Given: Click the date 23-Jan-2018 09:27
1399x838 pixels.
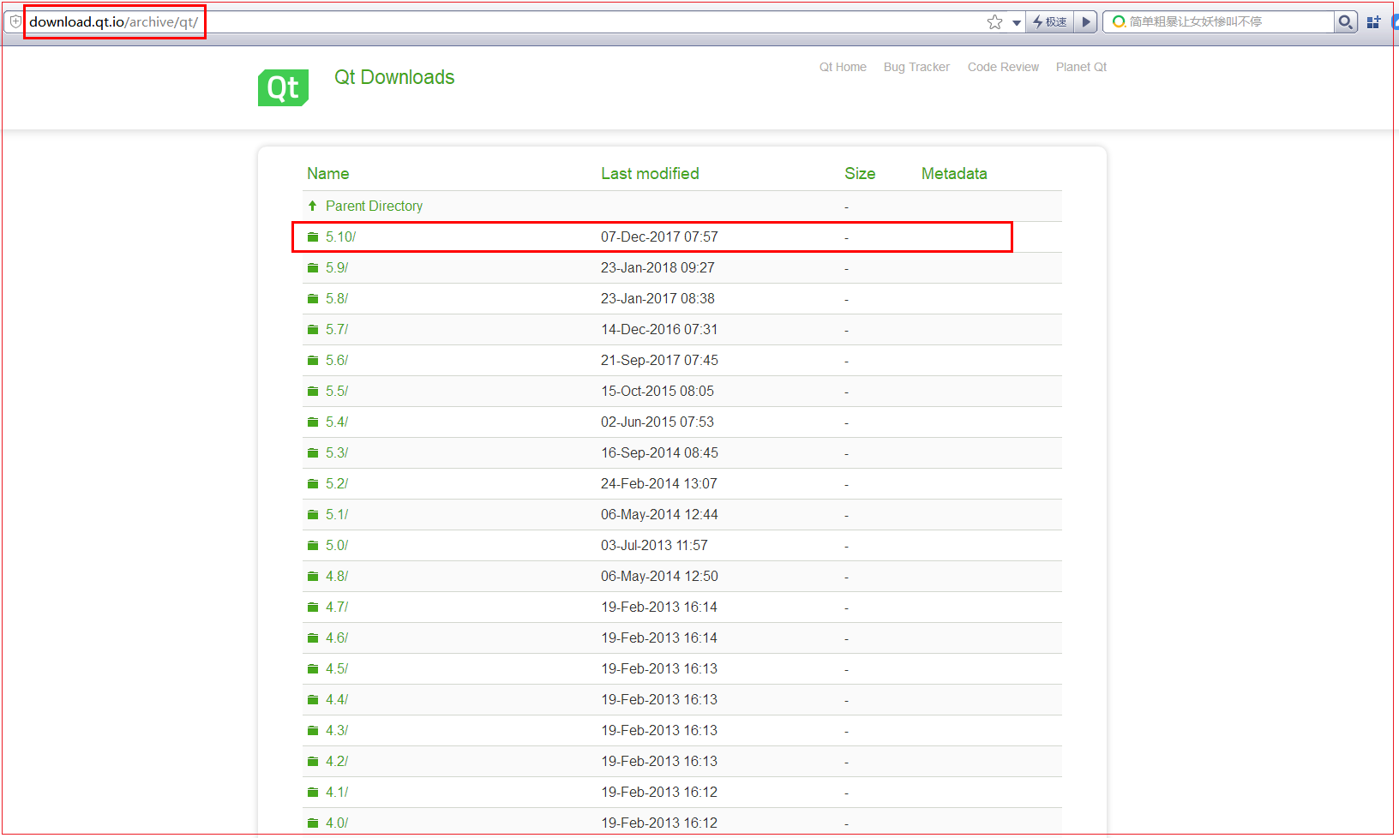Looking at the screenshot, I should (x=657, y=268).
